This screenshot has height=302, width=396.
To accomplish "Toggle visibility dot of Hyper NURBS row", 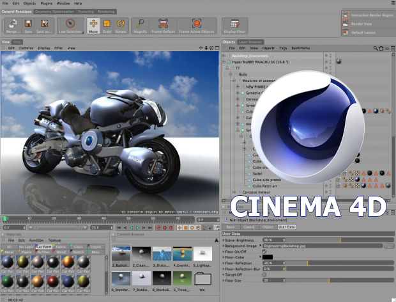I will point(326,61).
